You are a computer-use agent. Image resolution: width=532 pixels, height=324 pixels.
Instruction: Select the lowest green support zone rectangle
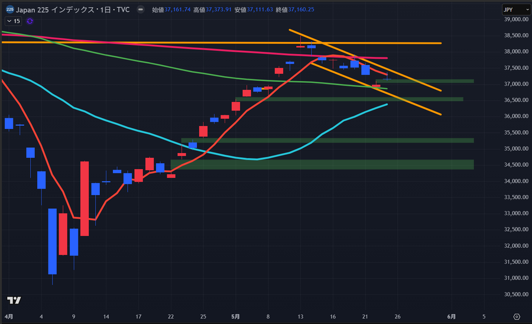tap(322, 164)
